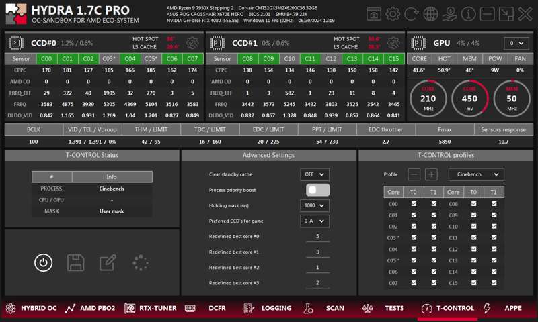The image size is (538, 322).
Task: Open settings via the top gear icon
Action: click(x=393, y=14)
